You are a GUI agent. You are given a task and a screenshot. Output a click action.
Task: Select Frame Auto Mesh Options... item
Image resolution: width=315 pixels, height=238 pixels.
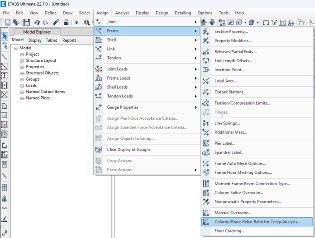(257, 163)
